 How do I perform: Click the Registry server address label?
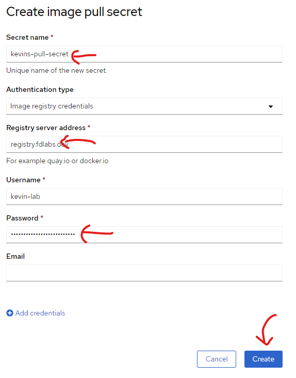pos(46,128)
